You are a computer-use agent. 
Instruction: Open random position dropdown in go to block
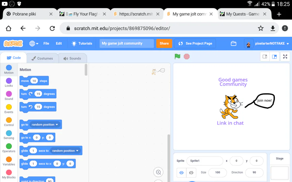pyautogui.click(x=45, y=124)
